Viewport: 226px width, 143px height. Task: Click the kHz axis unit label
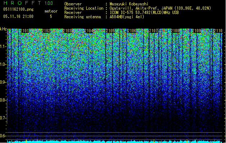coord(3,29)
